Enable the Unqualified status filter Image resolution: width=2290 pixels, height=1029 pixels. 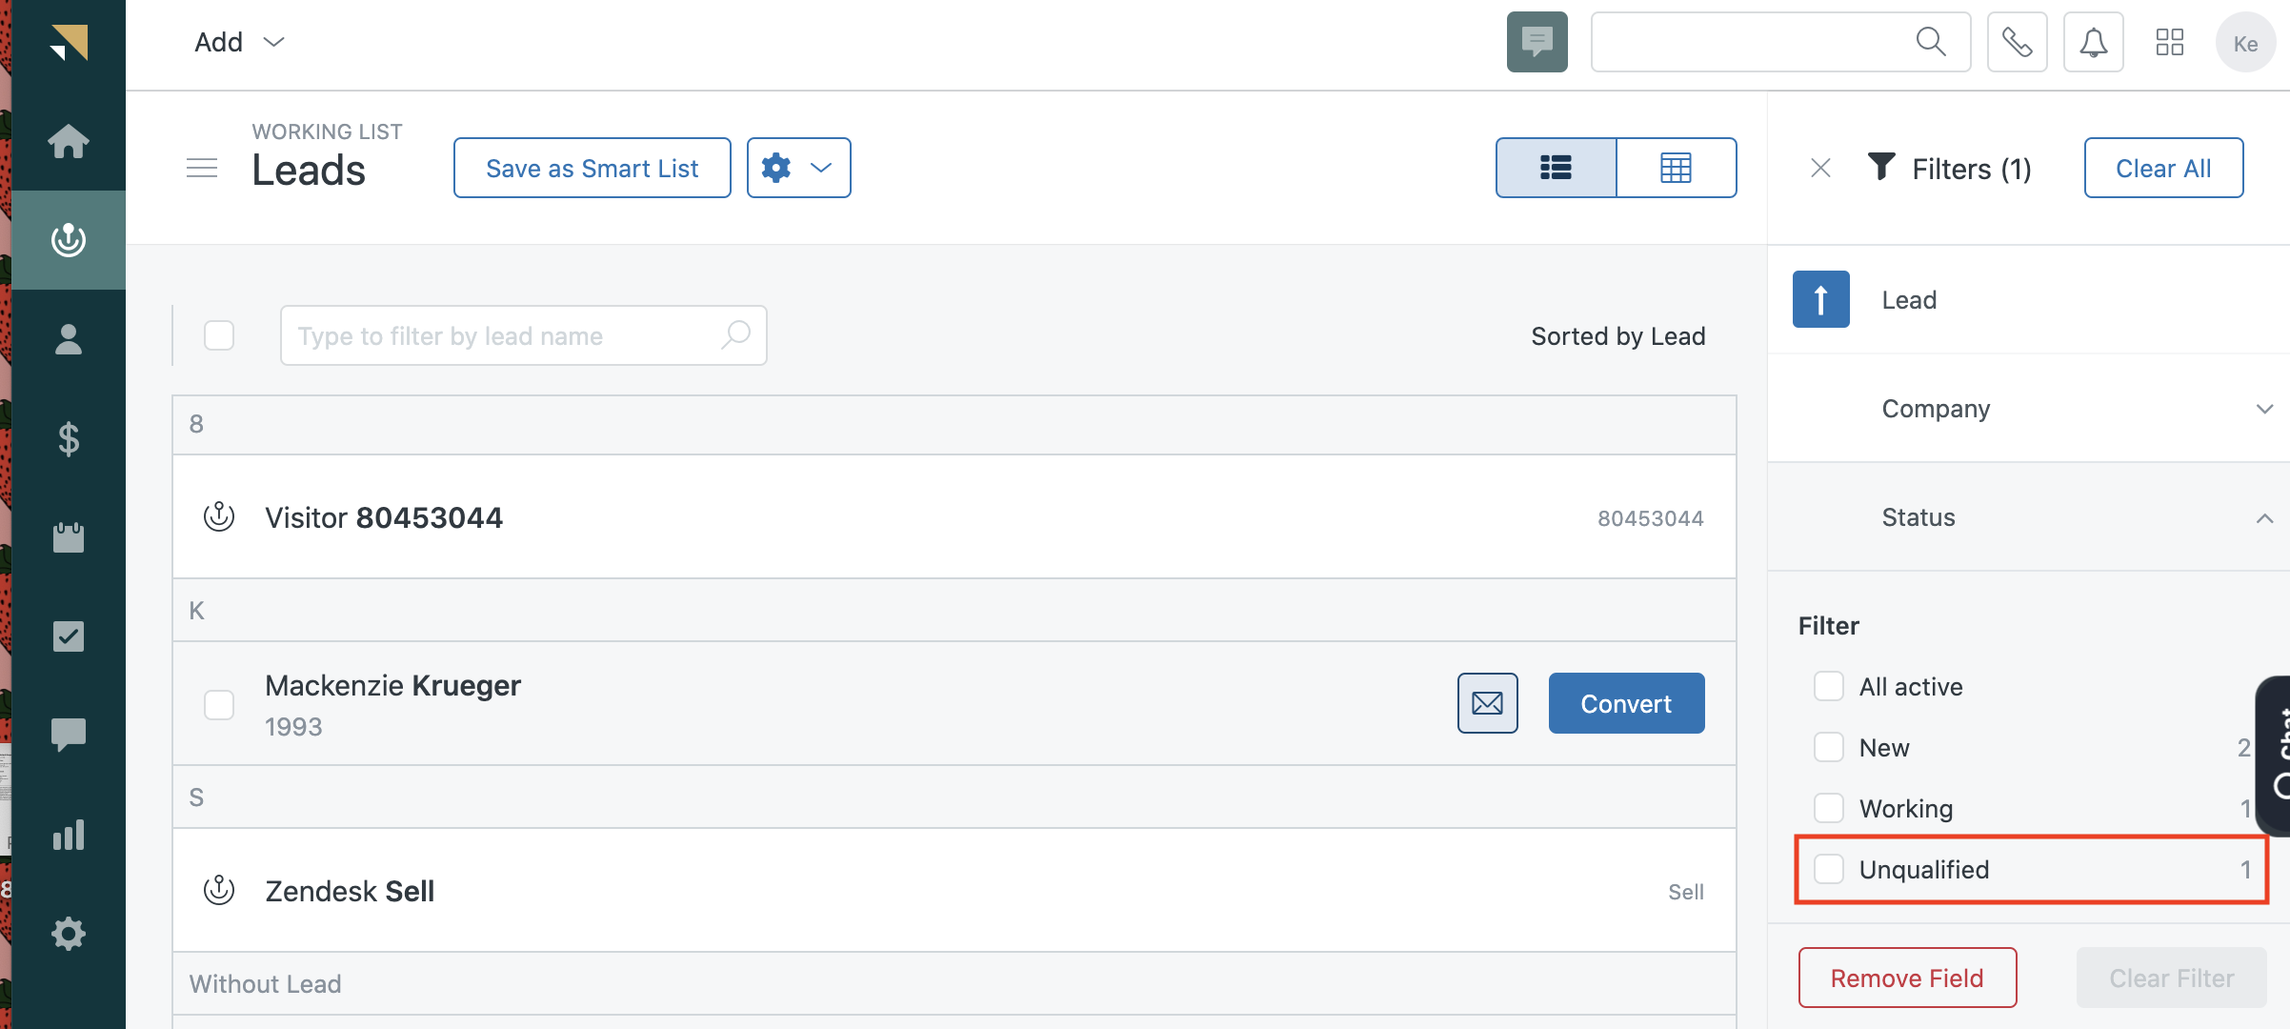pyautogui.click(x=1829, y=868)
